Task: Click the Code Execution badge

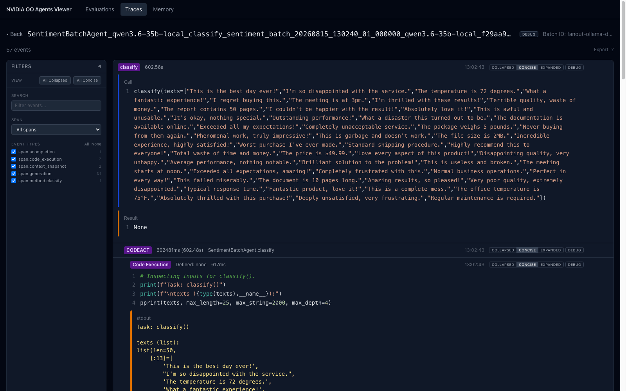Action: pos(151,265)
